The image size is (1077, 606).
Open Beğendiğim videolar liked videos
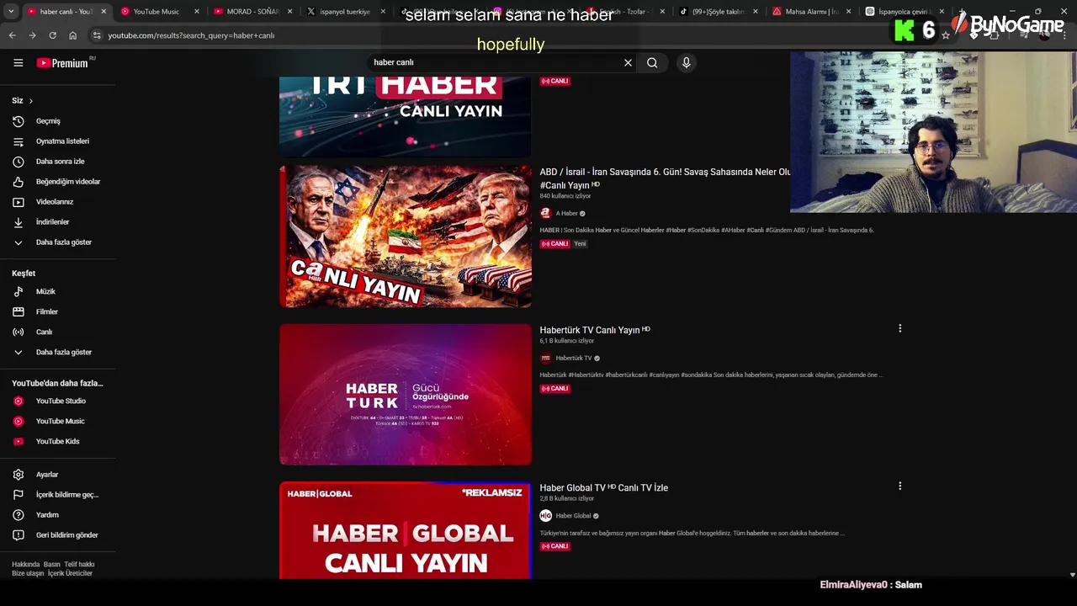58,182
